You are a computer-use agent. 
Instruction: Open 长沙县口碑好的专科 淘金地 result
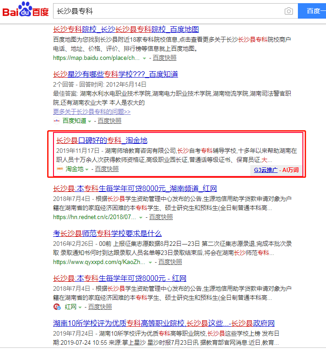[102, 140]
